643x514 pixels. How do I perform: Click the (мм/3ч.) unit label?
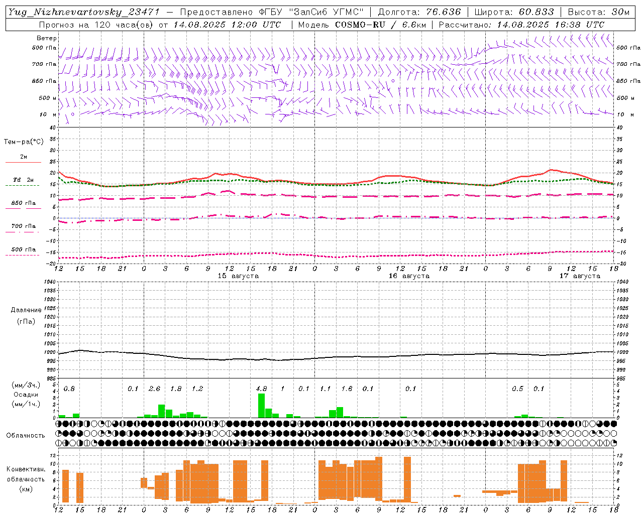(x=26, y=385)
